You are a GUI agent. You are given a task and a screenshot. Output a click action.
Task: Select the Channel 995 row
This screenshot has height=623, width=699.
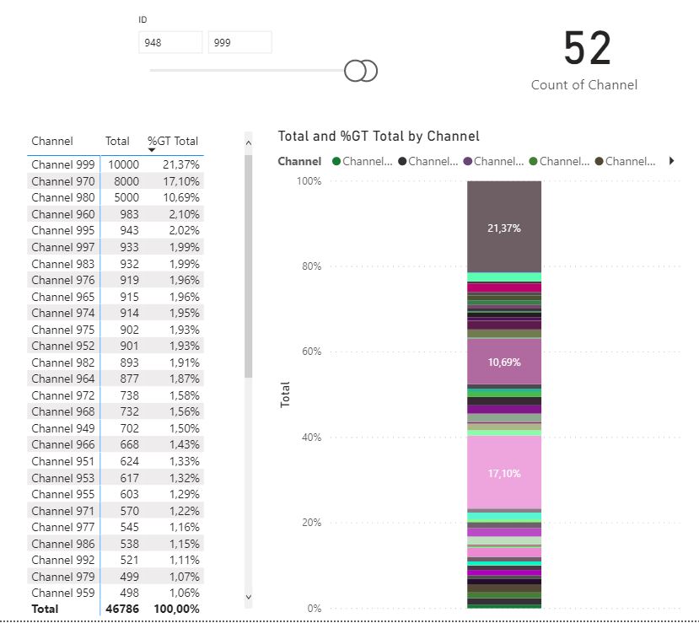[x=116, y=230]
